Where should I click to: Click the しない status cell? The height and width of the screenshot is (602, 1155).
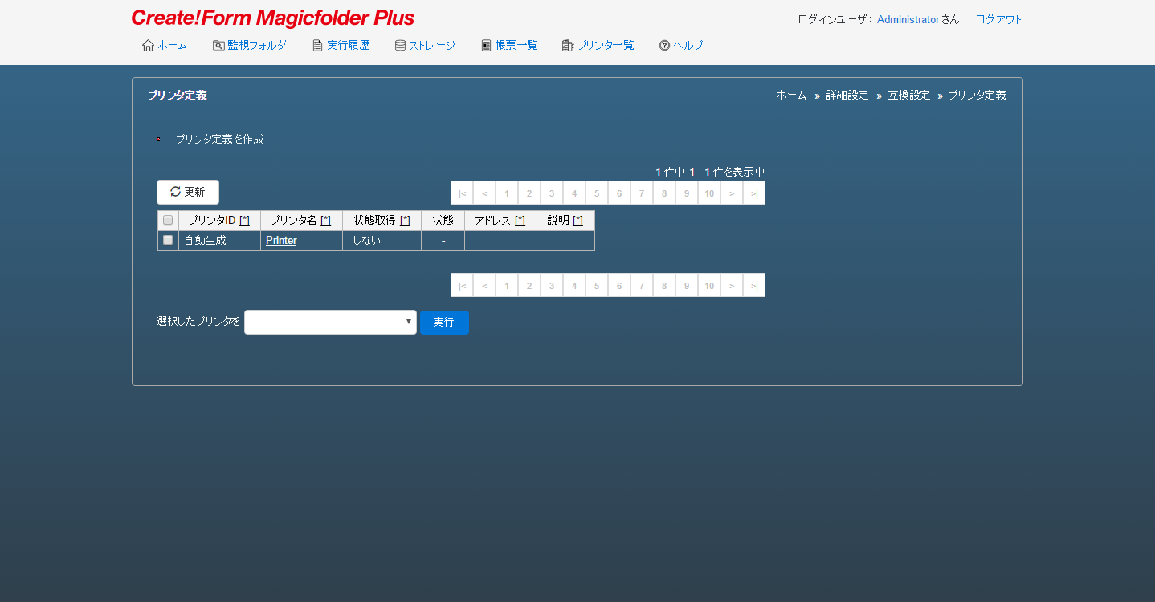(382, 241)
